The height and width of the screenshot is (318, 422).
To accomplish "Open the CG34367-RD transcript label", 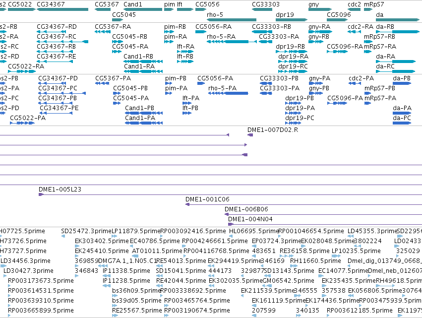I will pos(57,27).
